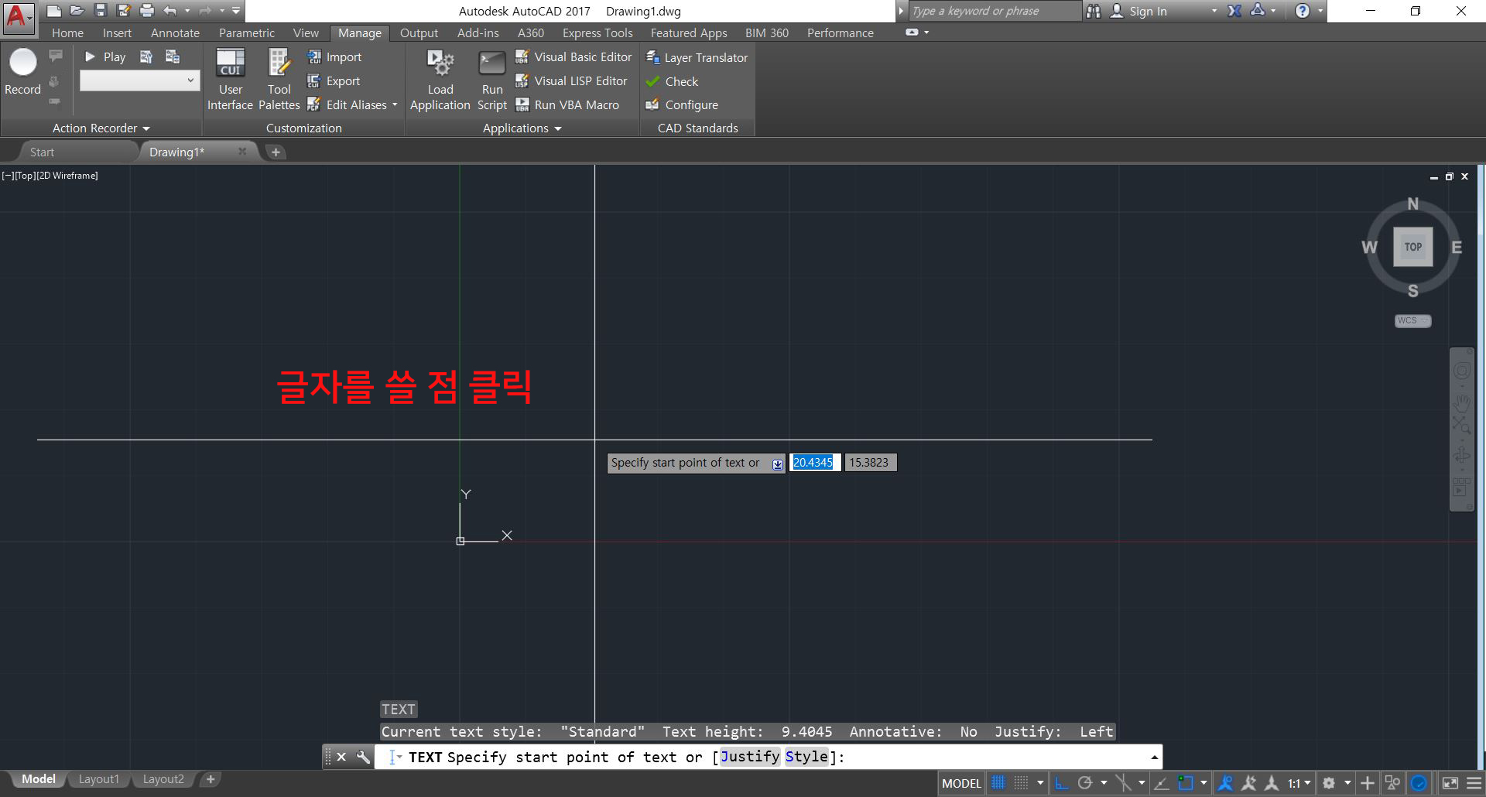
Task: Open Tool Palettes customization
Action: click(279, 79)
